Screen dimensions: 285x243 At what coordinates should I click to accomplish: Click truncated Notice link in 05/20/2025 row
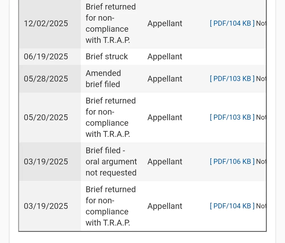point(261,117)
